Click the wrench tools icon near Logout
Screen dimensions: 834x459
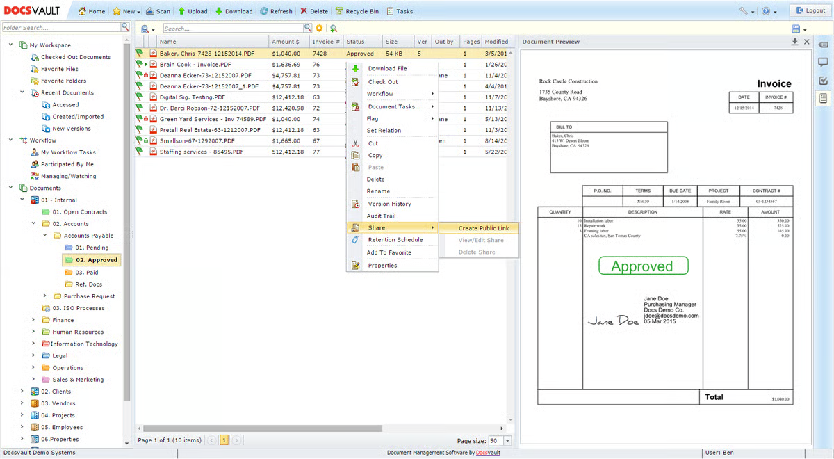(742, 10)
